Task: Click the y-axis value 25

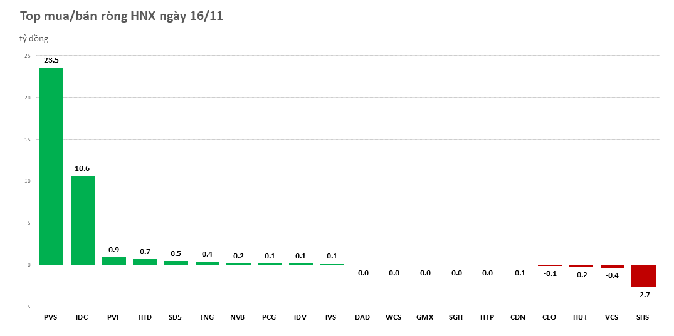Action: tap(27, 56)
